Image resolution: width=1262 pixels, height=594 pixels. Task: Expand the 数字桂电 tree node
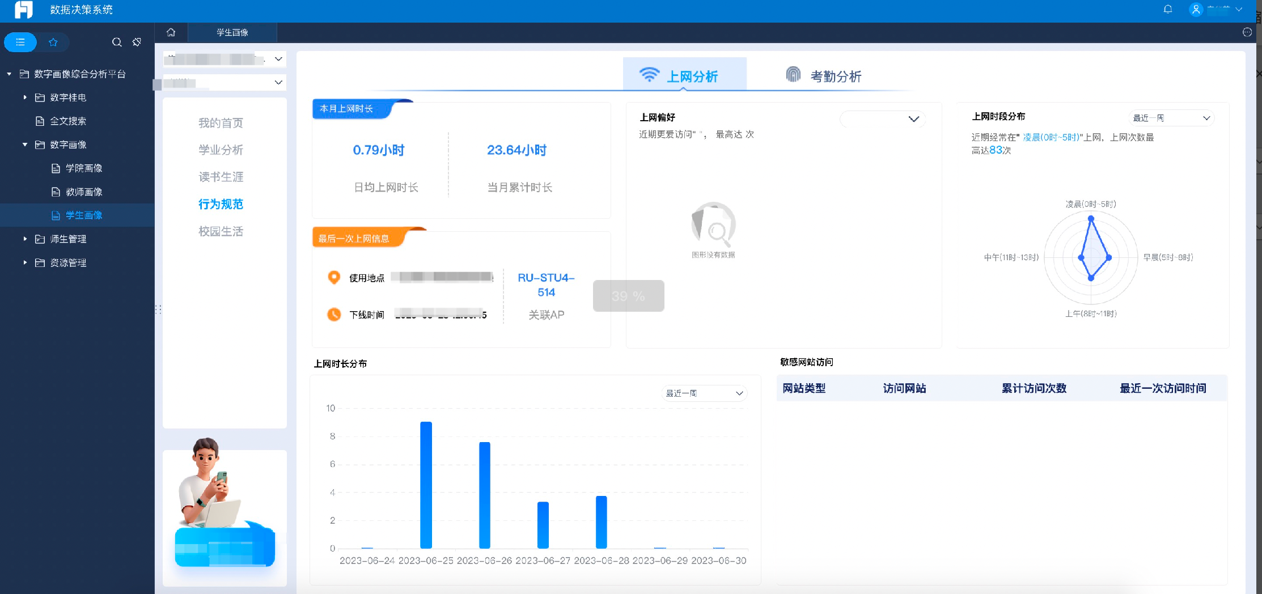[x=25, y=97]
